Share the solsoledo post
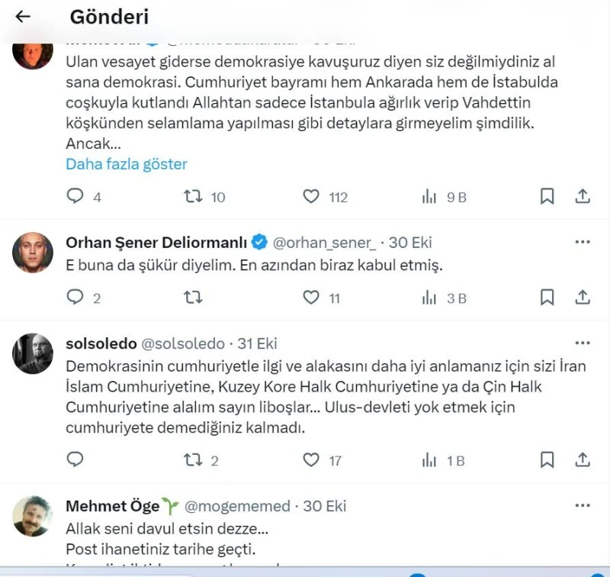This screenshot has width=610, height=577. point(583,459)
